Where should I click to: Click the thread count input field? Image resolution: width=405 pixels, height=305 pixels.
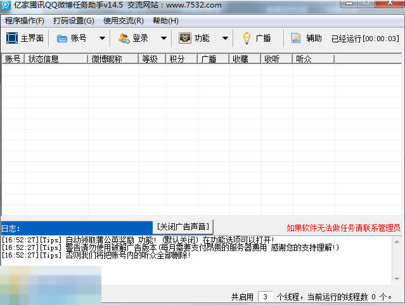pos(266,296)
